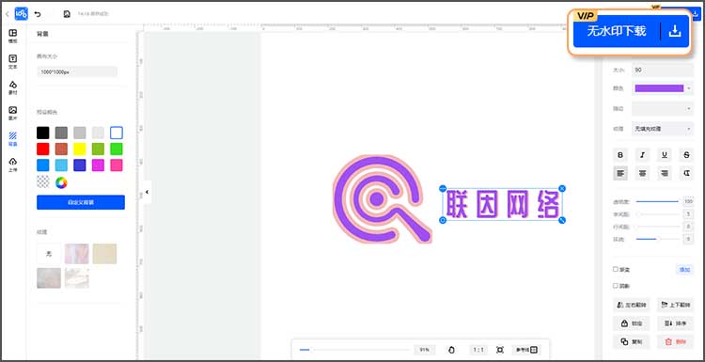Viewport: 705px width, 362px height.
Task: Click the undo arrow in top bar
Action: (x=38, y=14)
